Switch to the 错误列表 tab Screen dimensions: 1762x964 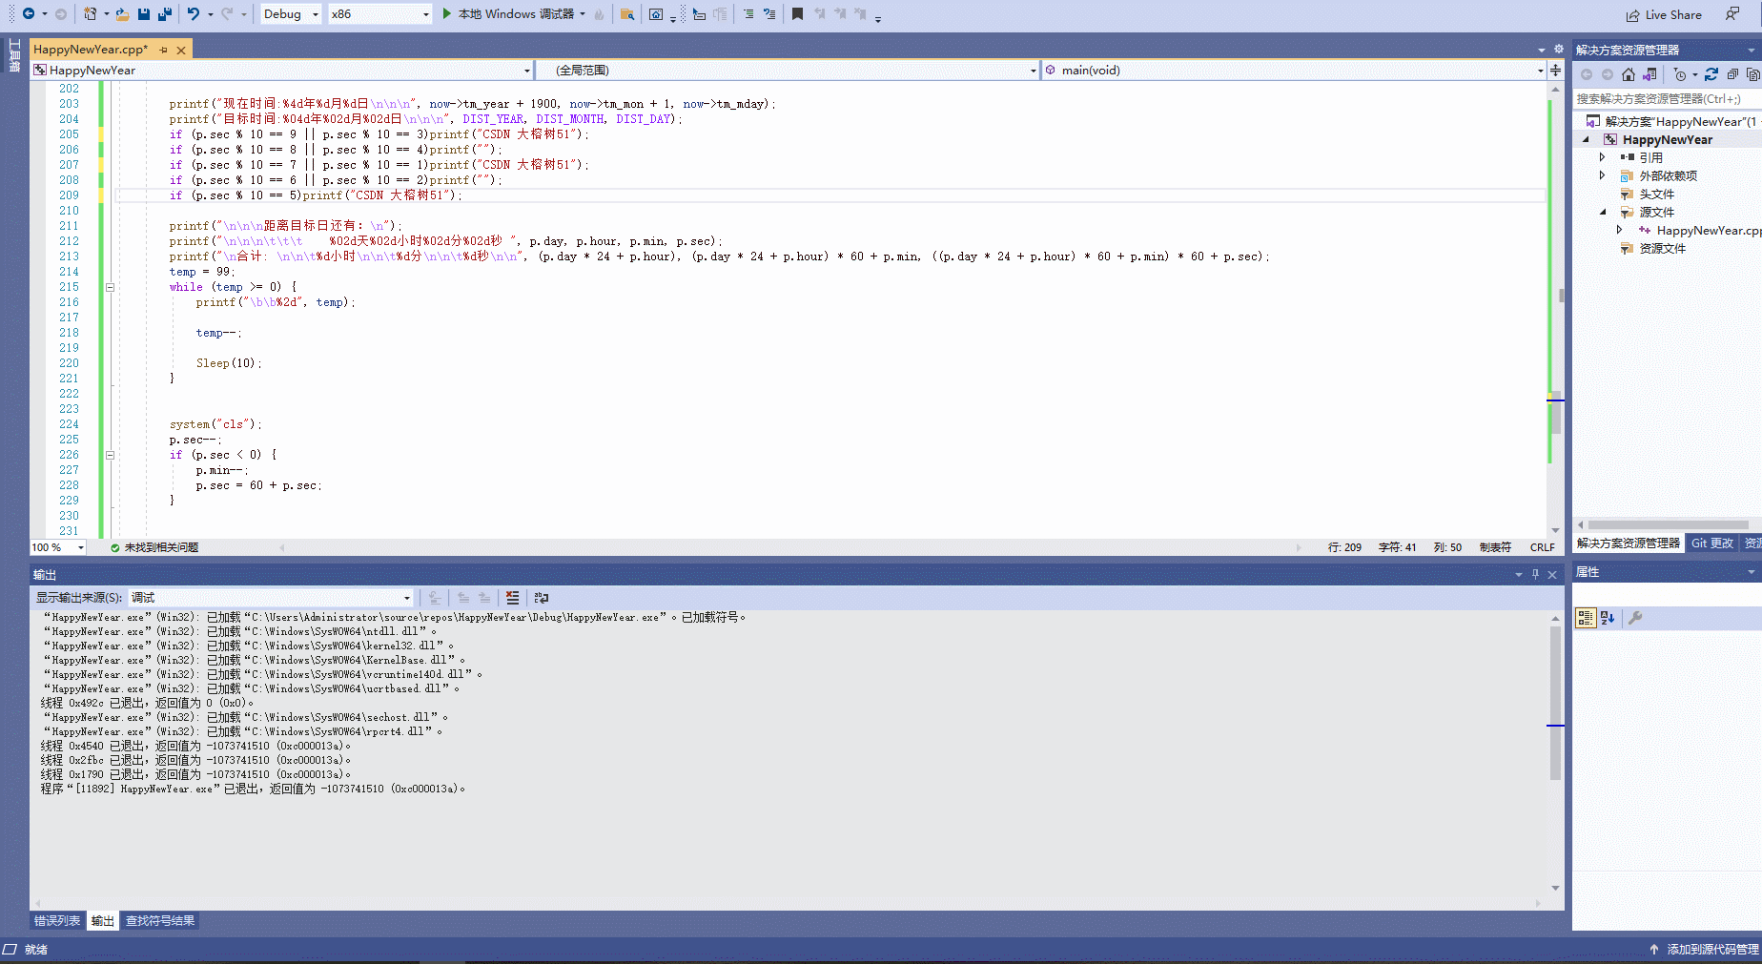(x=57, y=920)
